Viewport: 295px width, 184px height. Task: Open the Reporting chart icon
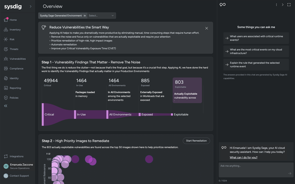tap(6, 88)
